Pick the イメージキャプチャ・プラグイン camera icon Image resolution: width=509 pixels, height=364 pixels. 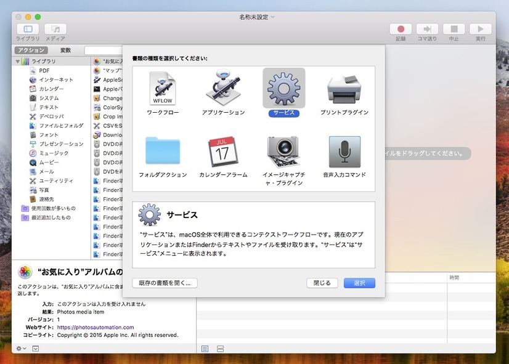[x=283, y=151]
